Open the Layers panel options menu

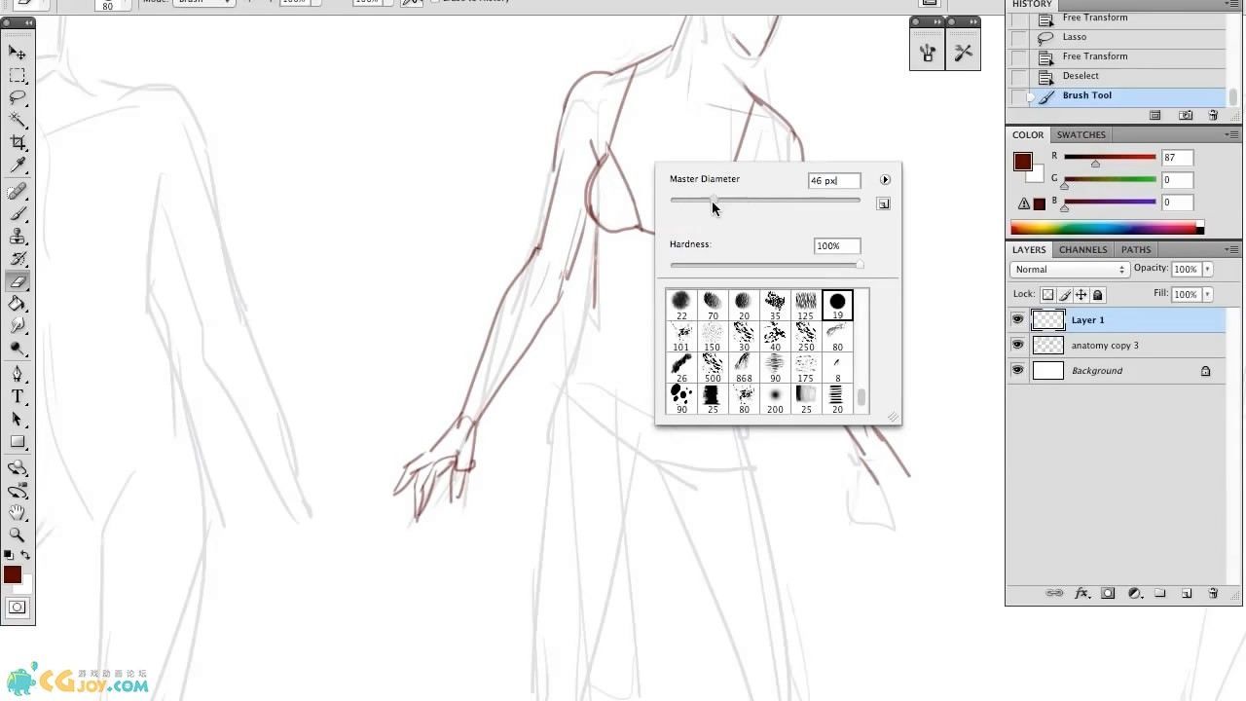pyautogui.click(x=1233, y=249)
